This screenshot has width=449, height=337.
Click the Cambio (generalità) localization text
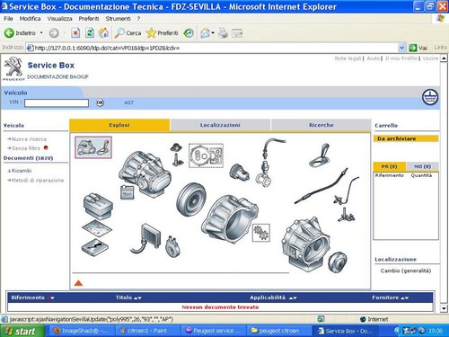pyautogui.click(x=406, y=270)
